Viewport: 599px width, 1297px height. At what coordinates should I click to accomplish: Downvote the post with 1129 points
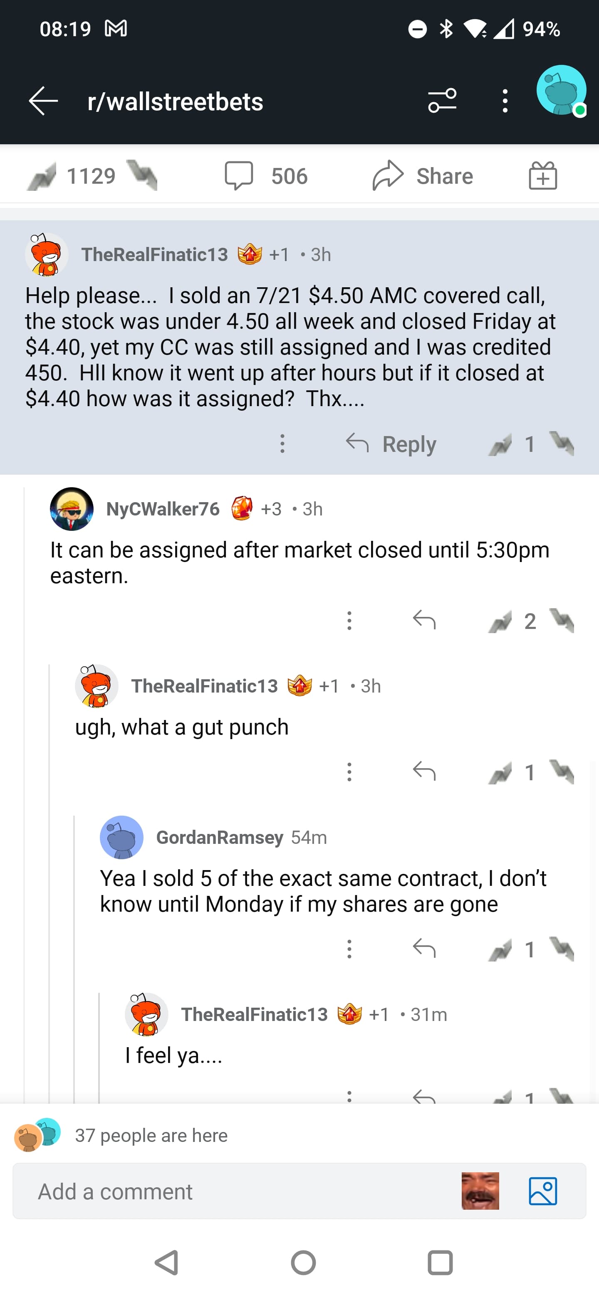click(x=142, y=176)
